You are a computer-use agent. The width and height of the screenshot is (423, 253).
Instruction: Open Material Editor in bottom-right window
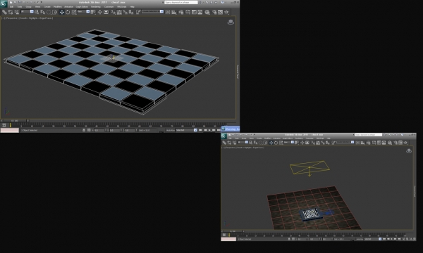point(390,143)
